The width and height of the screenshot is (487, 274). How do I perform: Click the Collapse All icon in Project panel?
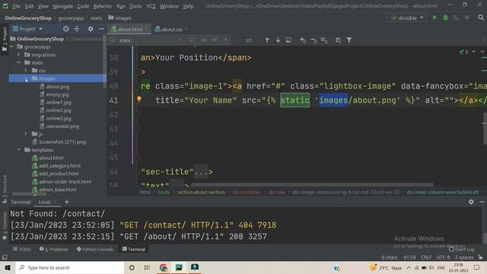[77, 29]
